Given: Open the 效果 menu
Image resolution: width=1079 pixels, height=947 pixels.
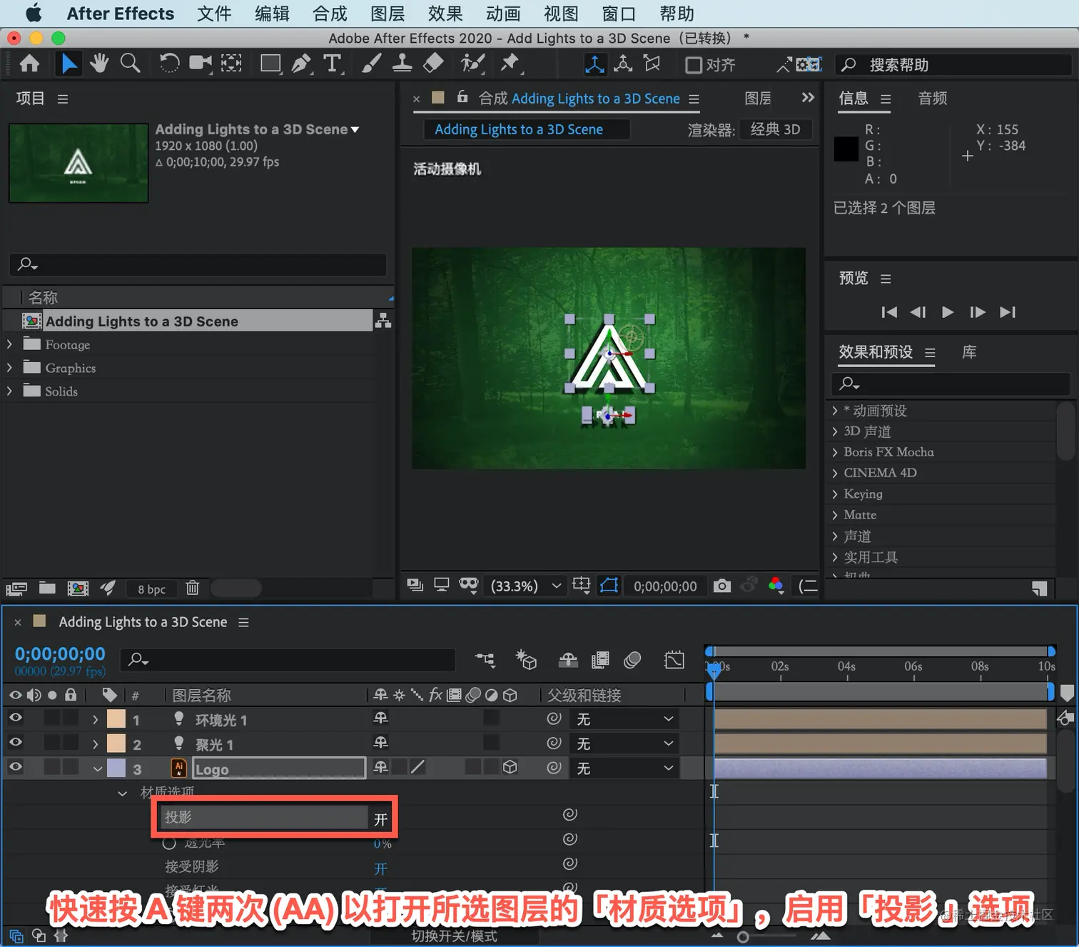Looking at the screenshot, I should pos(445,14).
